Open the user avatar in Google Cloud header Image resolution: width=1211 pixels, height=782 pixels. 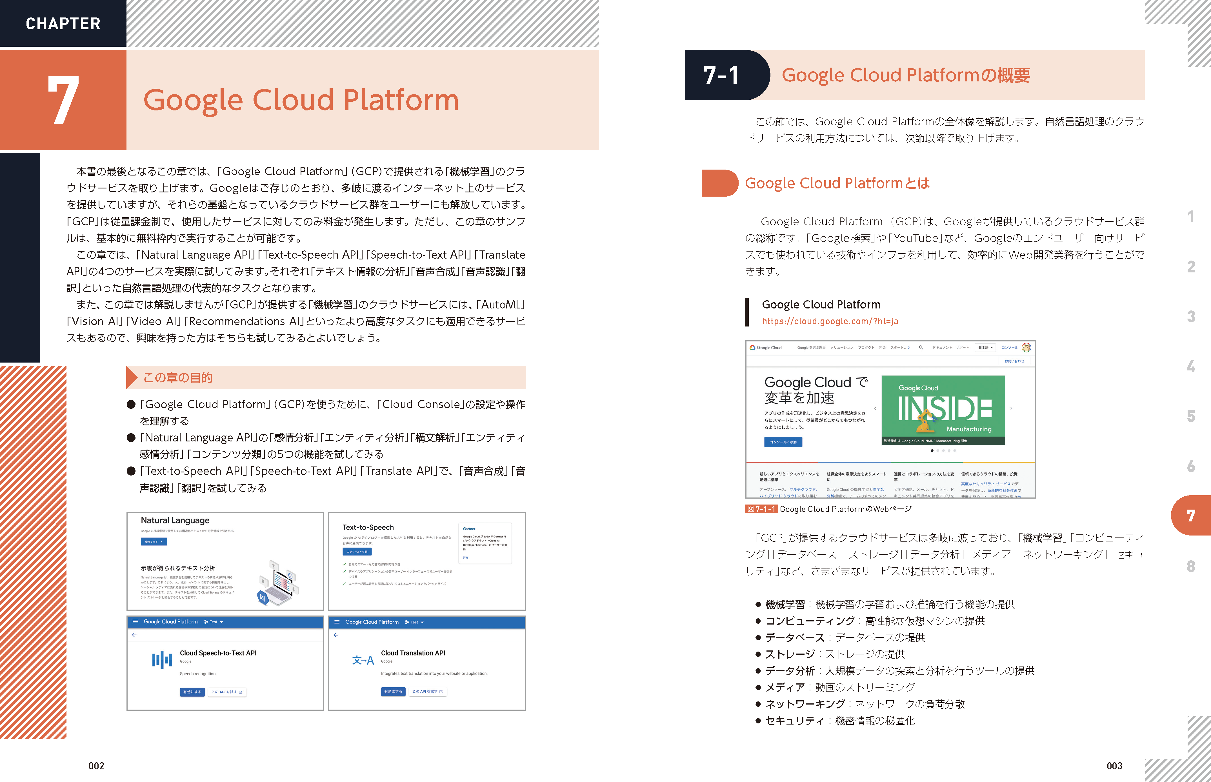click(x=1026, y=348)
